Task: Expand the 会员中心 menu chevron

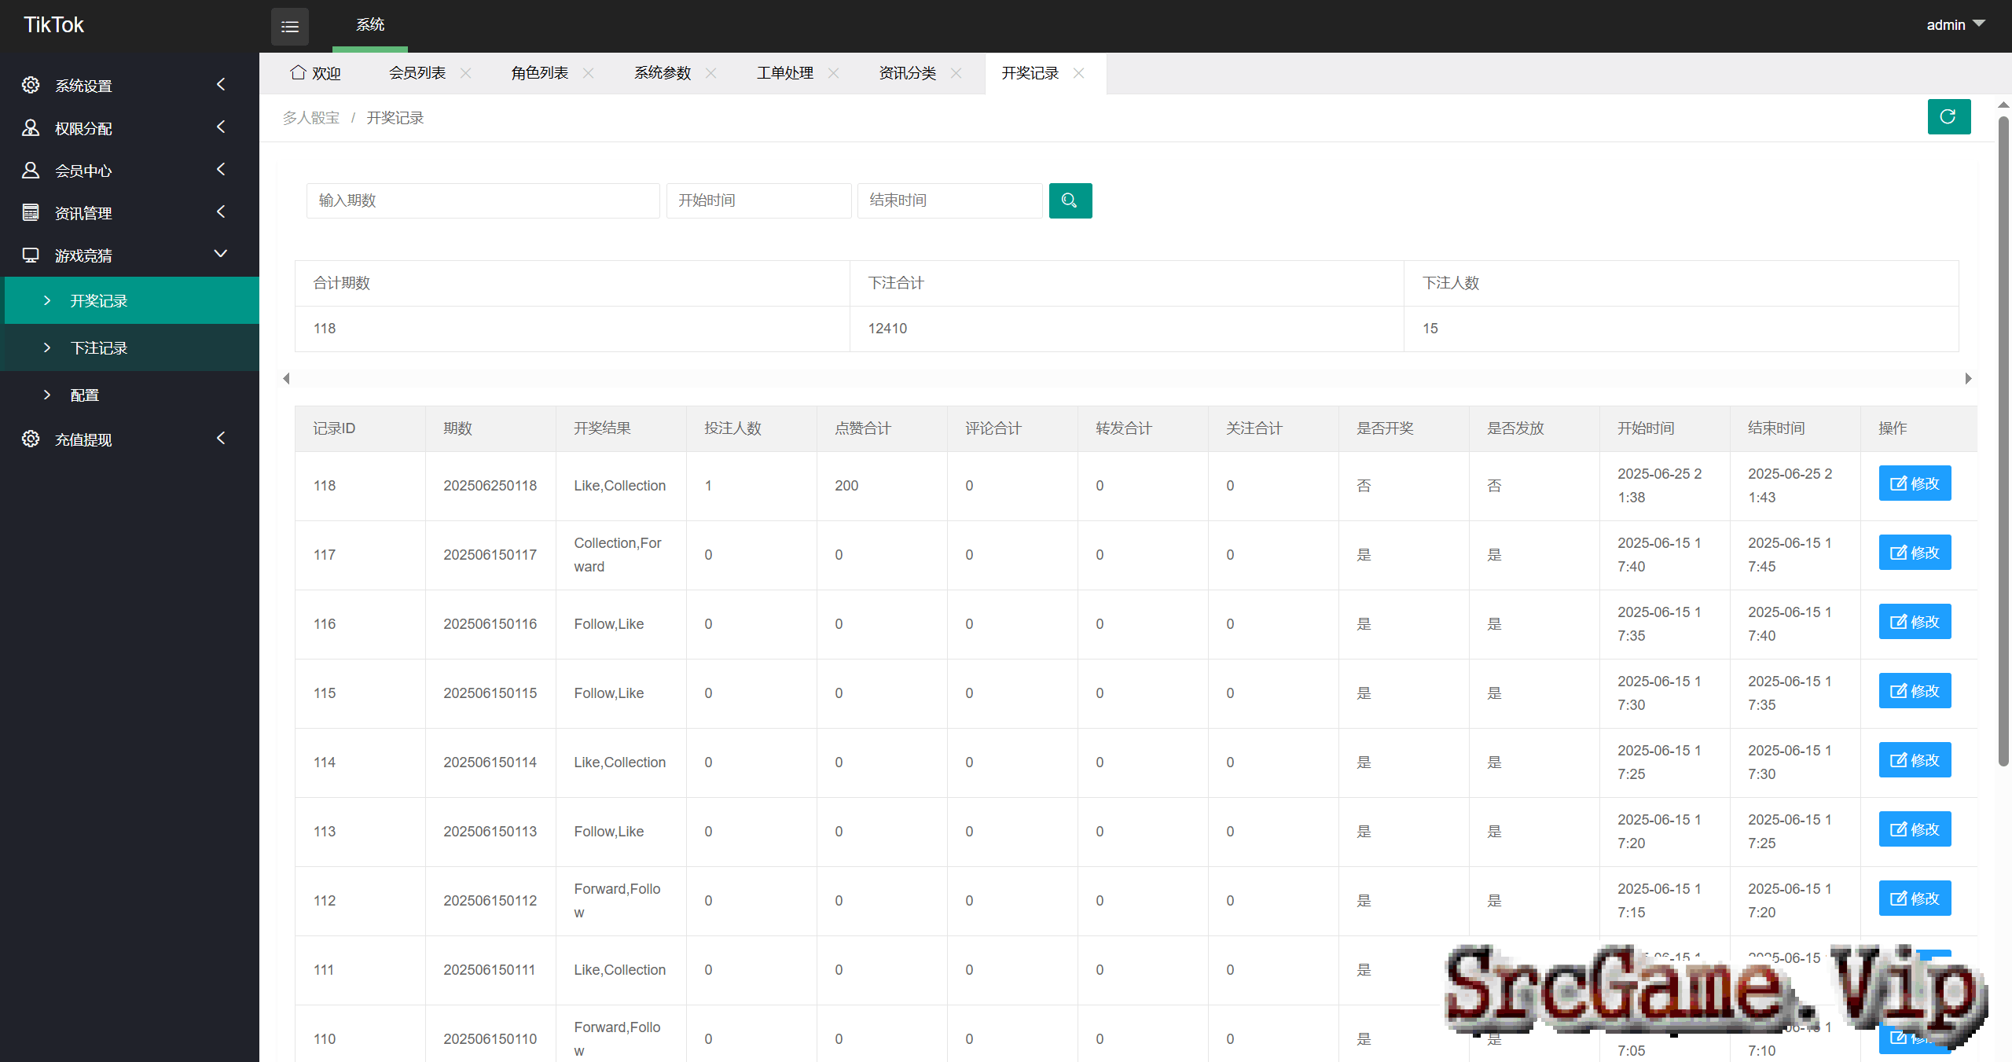Action: pos(221,169)
